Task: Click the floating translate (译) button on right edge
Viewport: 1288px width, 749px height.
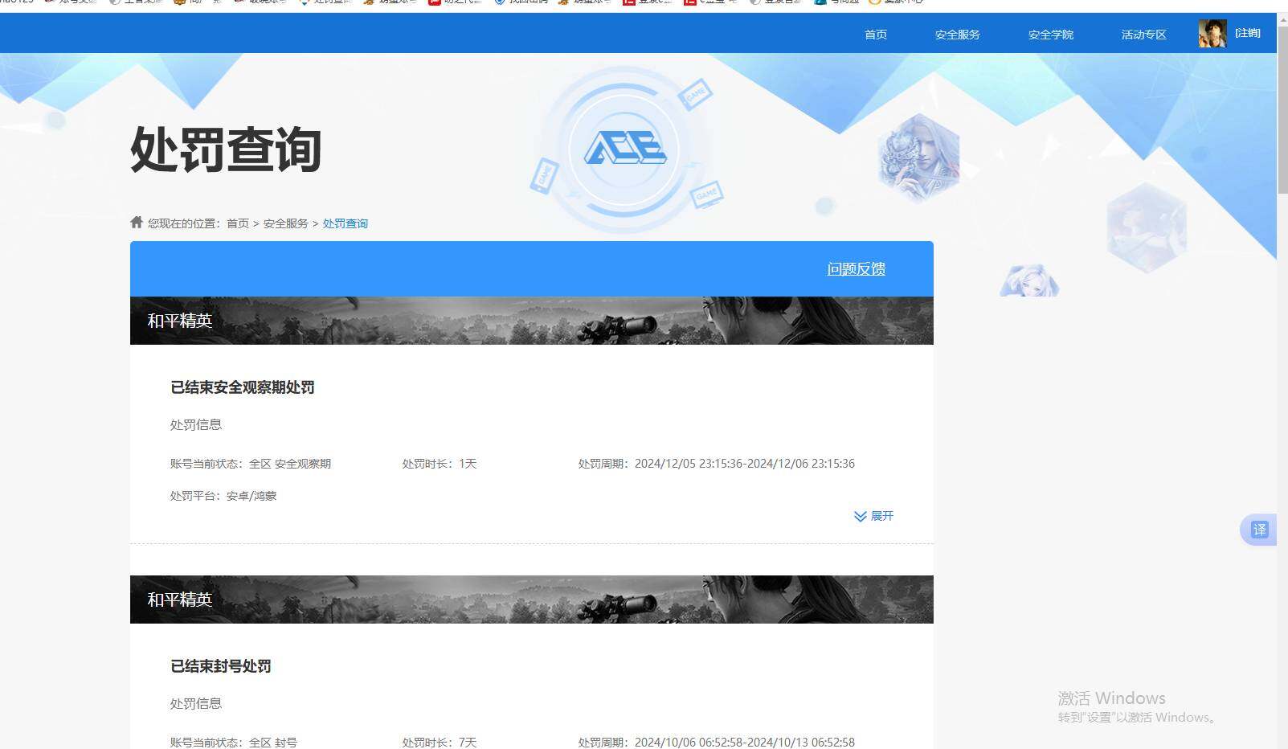Action: (x=1259, y=530)
